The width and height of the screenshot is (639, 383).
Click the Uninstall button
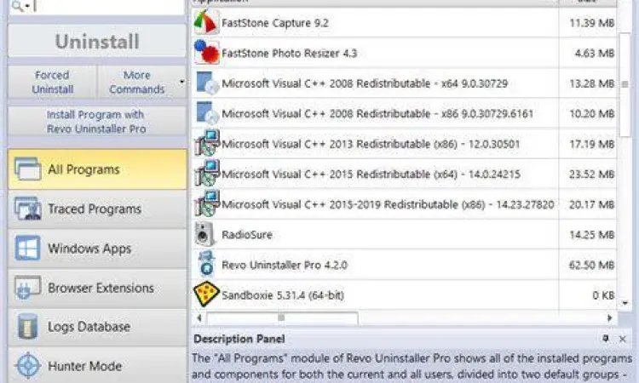point(97,41)
